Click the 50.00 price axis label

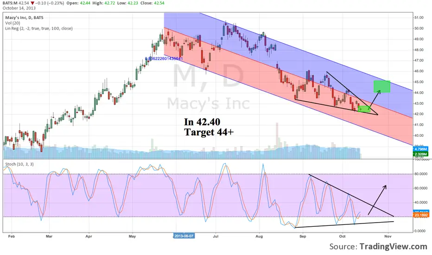pos(419,28)
